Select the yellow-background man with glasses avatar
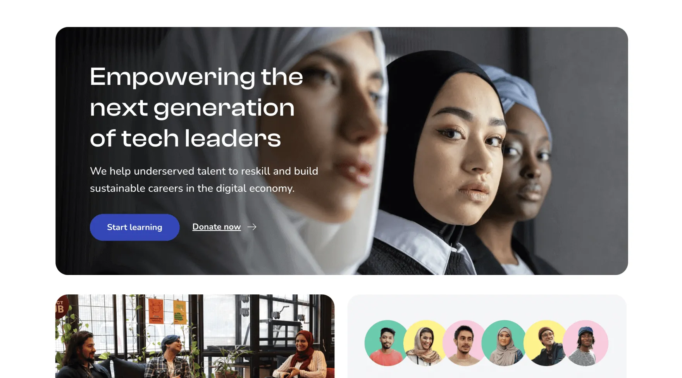 [x=546, y=343]
